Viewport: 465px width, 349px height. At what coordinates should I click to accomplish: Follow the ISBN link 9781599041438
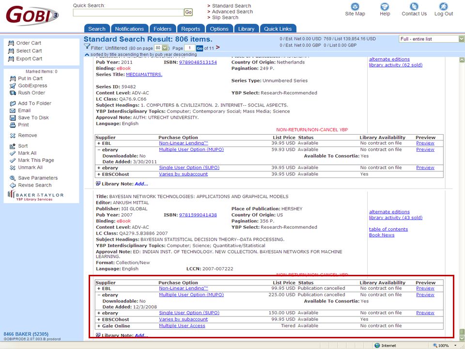pyautogui.click(x=198, y=215)
